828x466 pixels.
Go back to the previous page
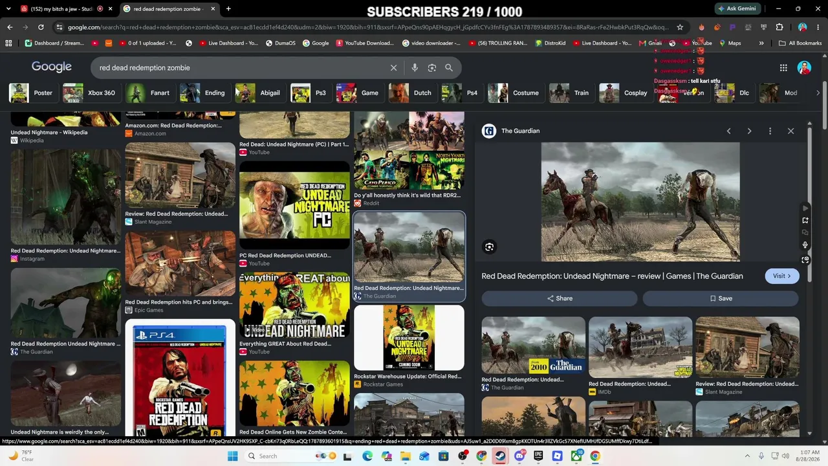point(10,27)
